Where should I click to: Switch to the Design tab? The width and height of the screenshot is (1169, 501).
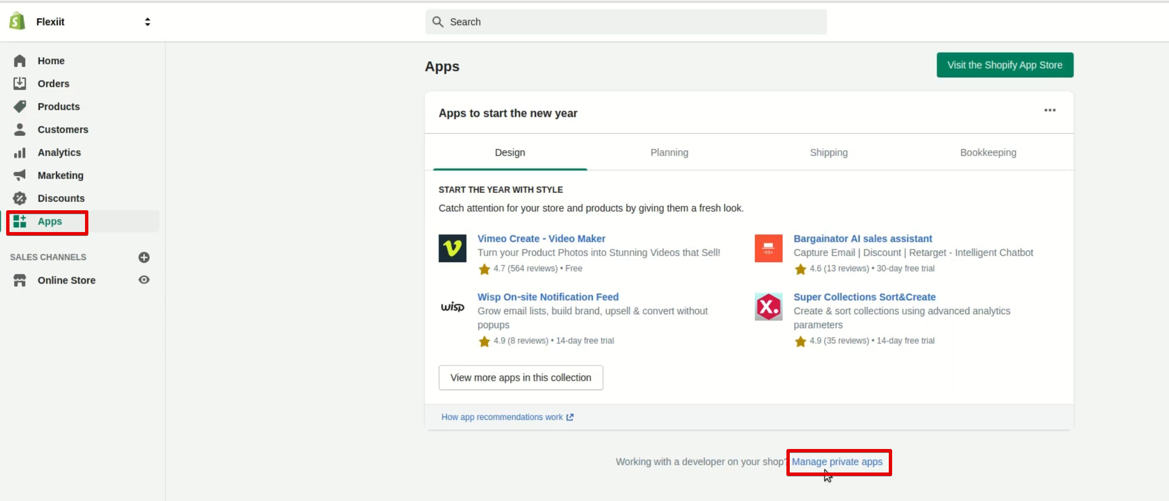click(x=510, y=153)
